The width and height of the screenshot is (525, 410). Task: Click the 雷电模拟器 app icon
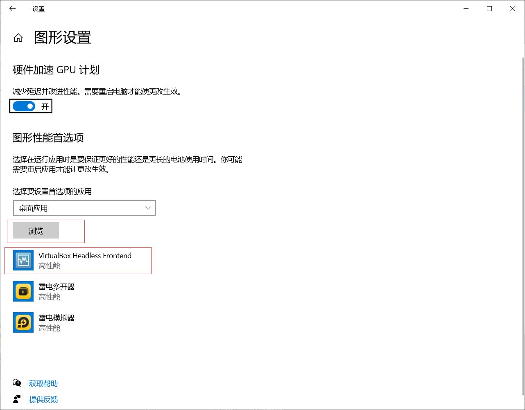(23, 322)
